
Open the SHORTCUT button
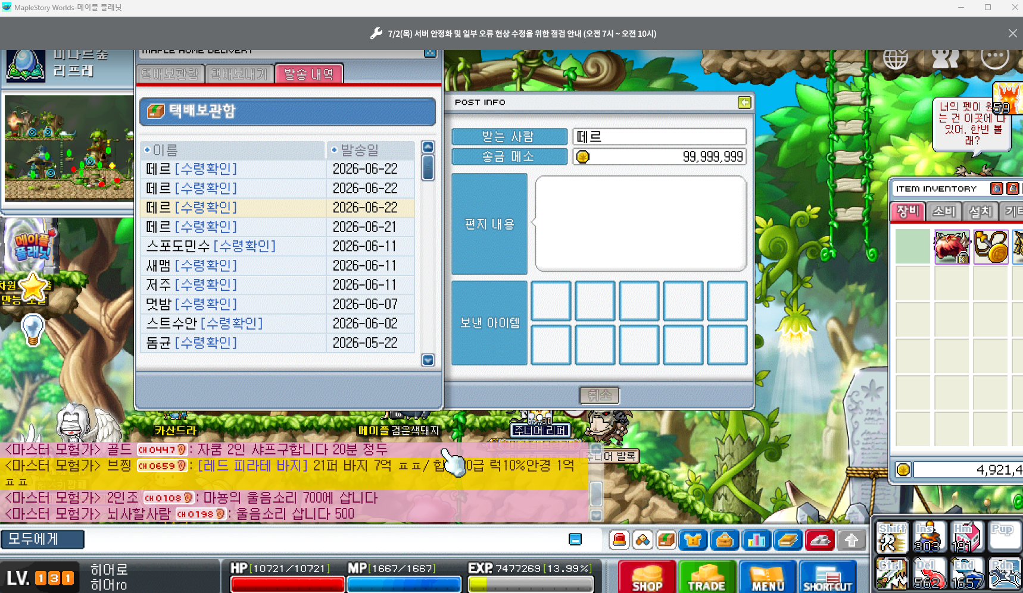click(x=828, y=577)
